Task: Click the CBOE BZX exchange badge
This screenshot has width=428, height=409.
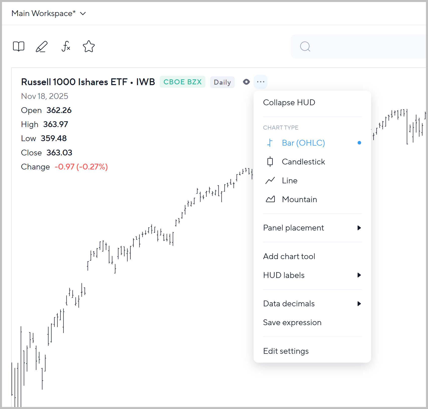Action: (182, 82)
